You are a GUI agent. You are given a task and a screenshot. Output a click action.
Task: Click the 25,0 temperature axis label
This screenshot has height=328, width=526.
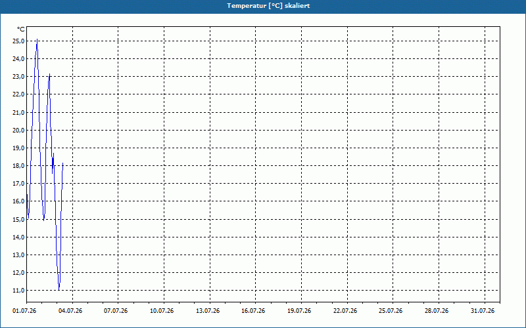click(x=18, y=41)
